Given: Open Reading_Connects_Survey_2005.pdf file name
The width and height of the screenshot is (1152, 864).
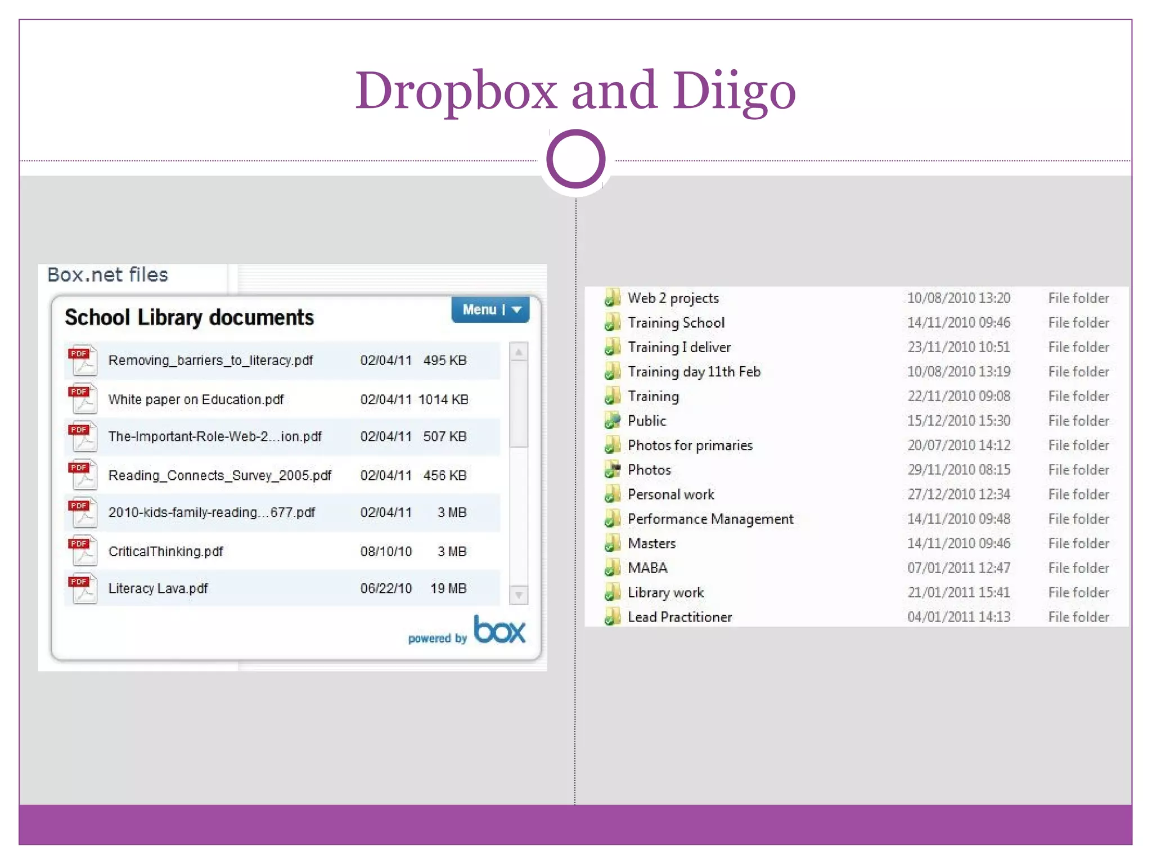Looking at the screenshot, I should [220, 475].
